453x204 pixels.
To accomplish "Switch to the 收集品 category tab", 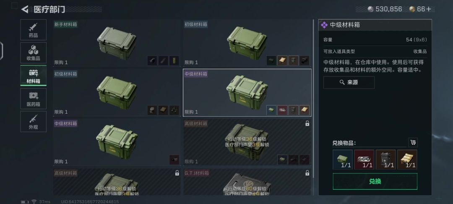I will (33, 53).
